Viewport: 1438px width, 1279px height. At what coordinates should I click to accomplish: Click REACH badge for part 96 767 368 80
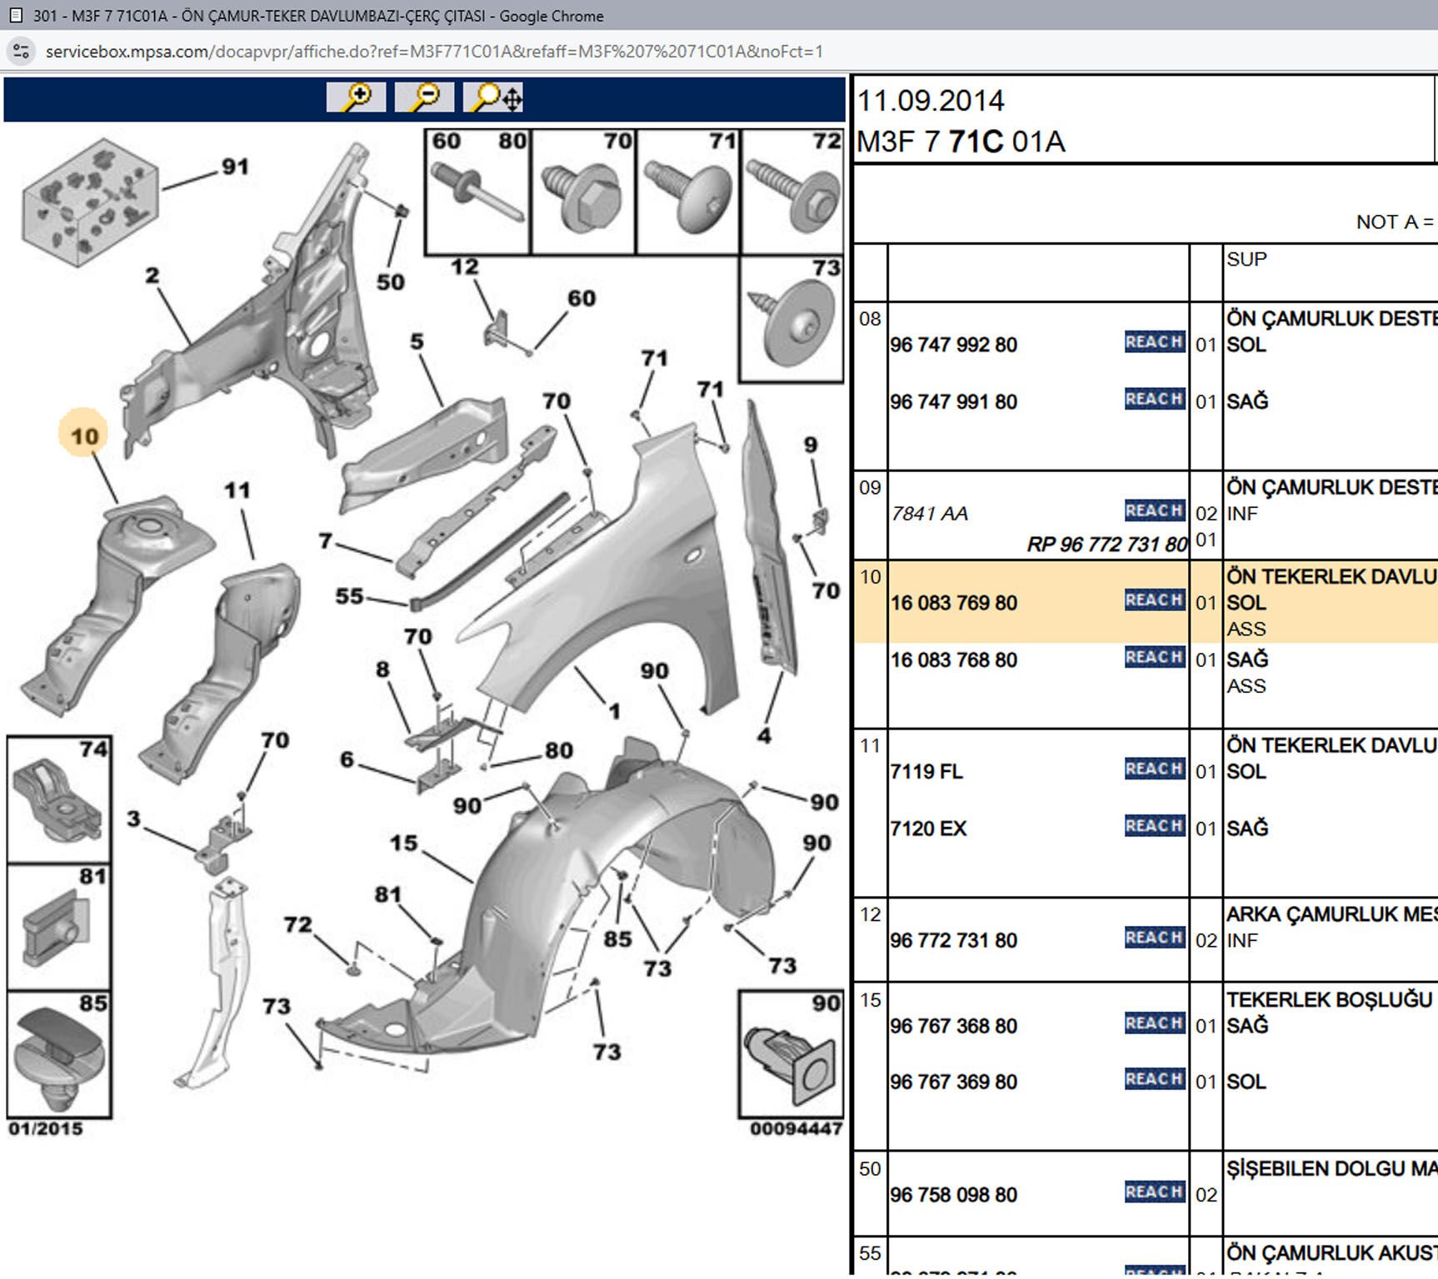click(x=1154, y=1023)
